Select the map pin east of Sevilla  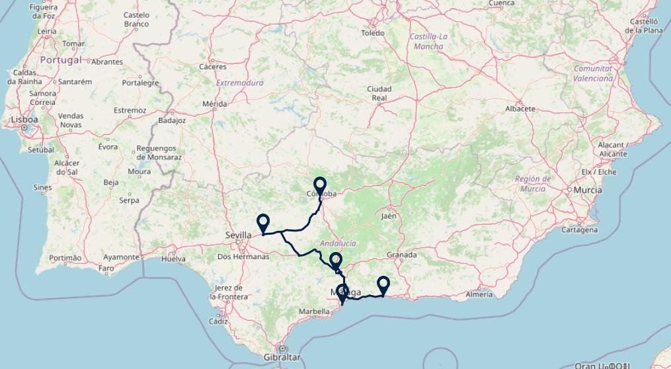tap(263, 224)
